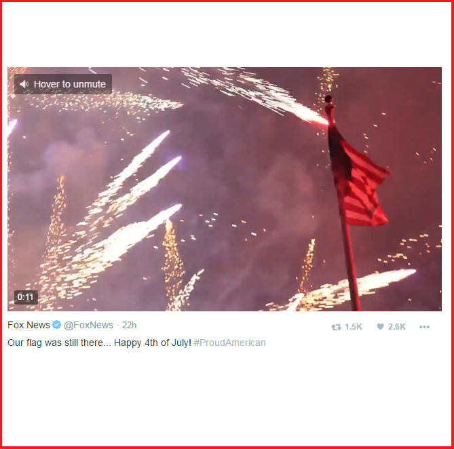Click the 2.6K likes count
This screenshot has height=449, width=454.
(x=397, y=327)
